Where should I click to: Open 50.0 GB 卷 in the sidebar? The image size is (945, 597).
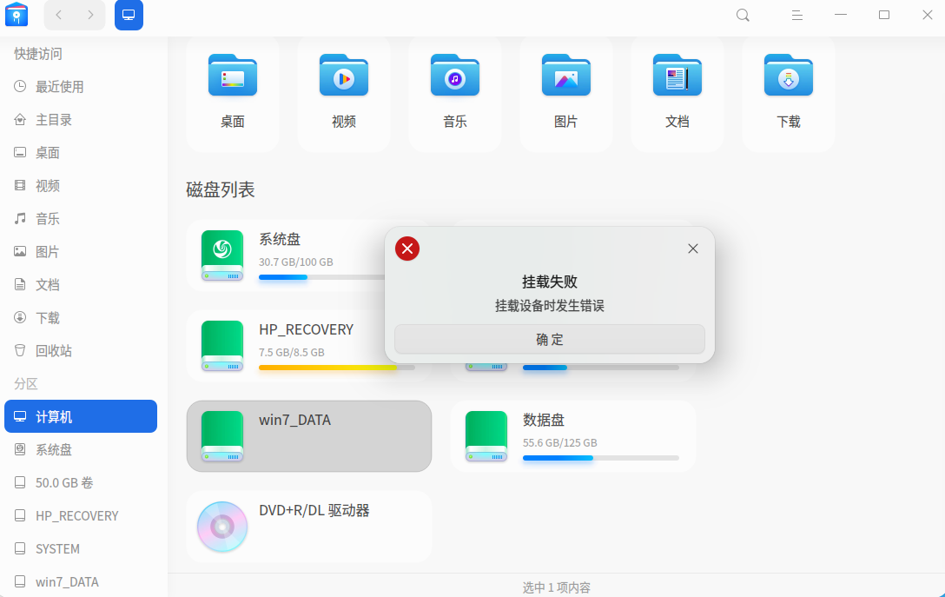[81, 482]
